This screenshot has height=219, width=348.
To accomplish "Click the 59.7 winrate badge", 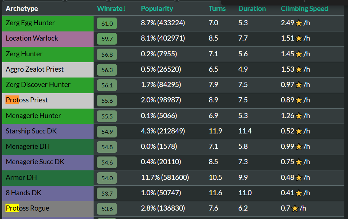I will tap(107, 39).
